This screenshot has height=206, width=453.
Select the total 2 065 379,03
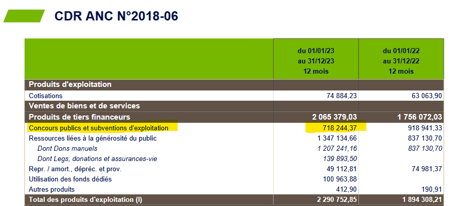pyautogui.click(x=334, y=117)
